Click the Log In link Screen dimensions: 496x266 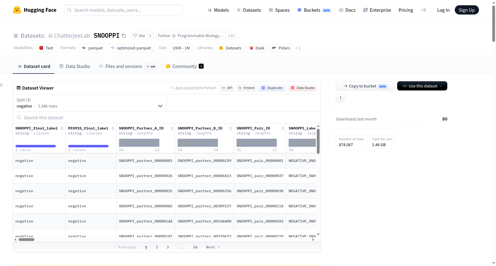tap(443, 10)
